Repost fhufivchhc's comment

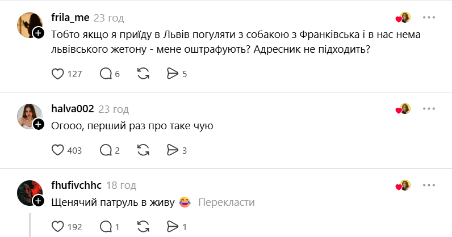pos(144,227)
